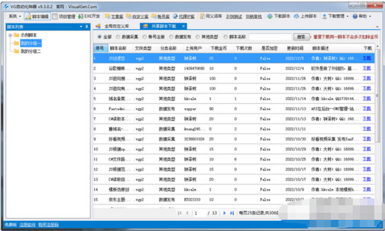This screenshot has height=231, width=385.
Task: Click 下载 link in the first row
Action: 367,58
